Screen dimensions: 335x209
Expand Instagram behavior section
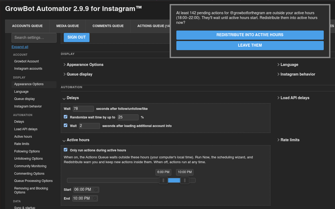(x=296, y=74)
